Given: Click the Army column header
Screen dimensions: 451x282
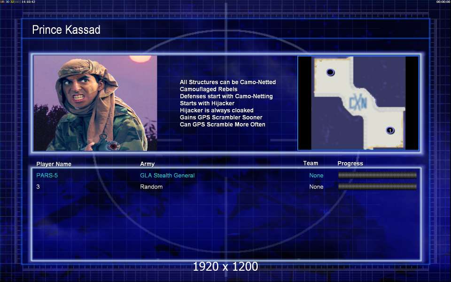Looking at the screenshot, I should coord(147,164).
